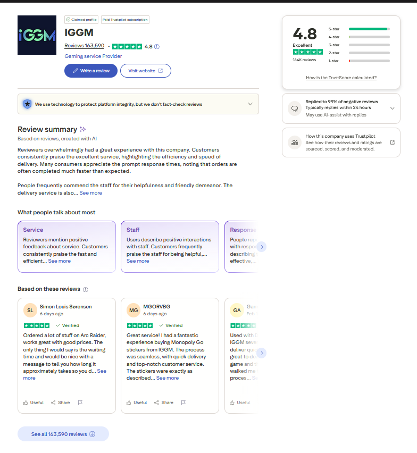Advance topic cards with right arrow
This screenshot has height=453, width=417.
coord(262,247)
